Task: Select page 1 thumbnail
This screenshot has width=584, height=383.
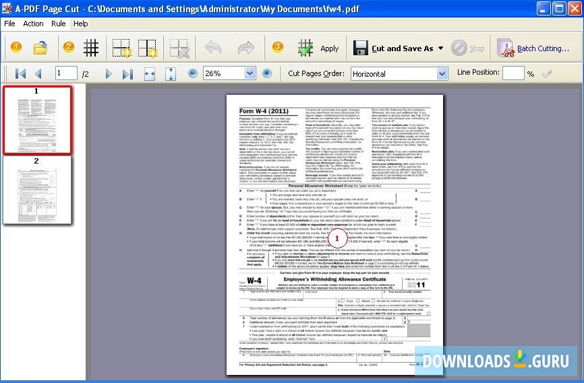Action: (x=37, y=120)
